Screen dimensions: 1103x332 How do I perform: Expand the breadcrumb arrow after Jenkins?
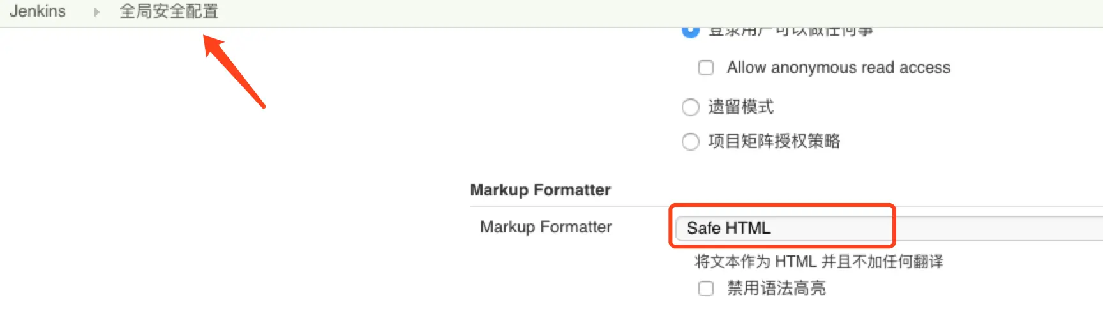[96, 12]
